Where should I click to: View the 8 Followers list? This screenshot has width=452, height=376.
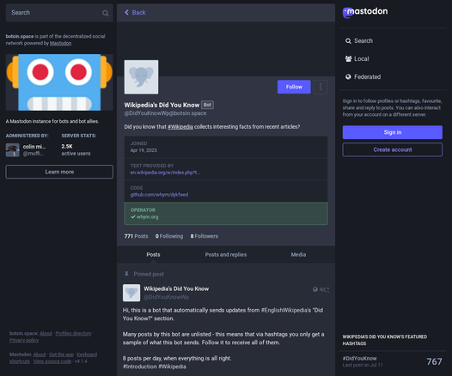coord(205,236)
